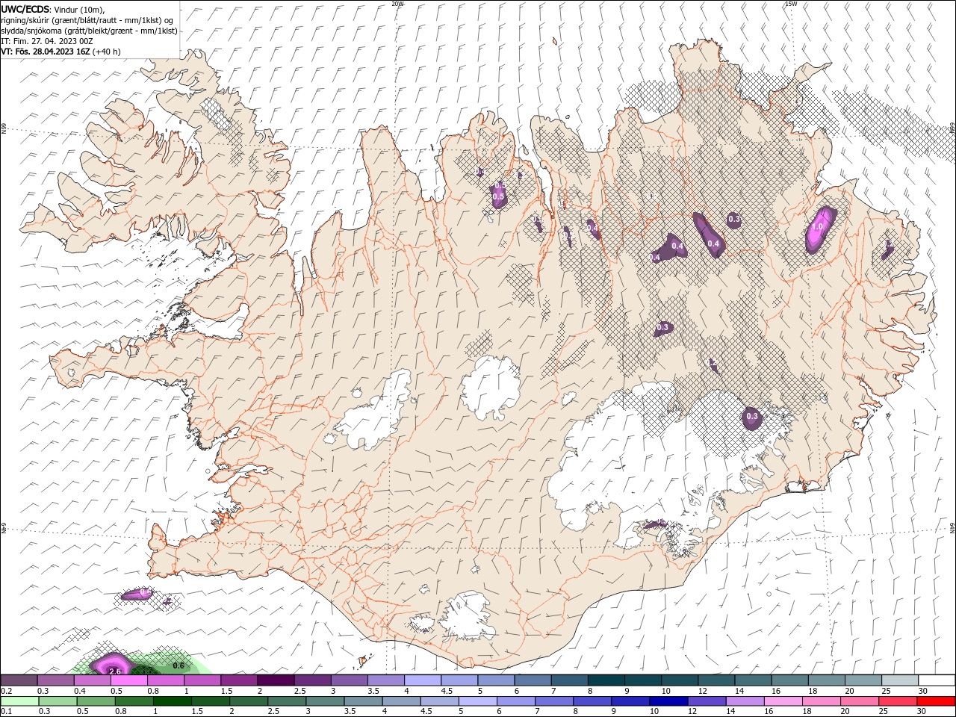This screenshot has height=717, width=956.
Task: Click the valid time line 'VT: Fös. 28.04.2023 16Z'
Action: pos(46,52)
